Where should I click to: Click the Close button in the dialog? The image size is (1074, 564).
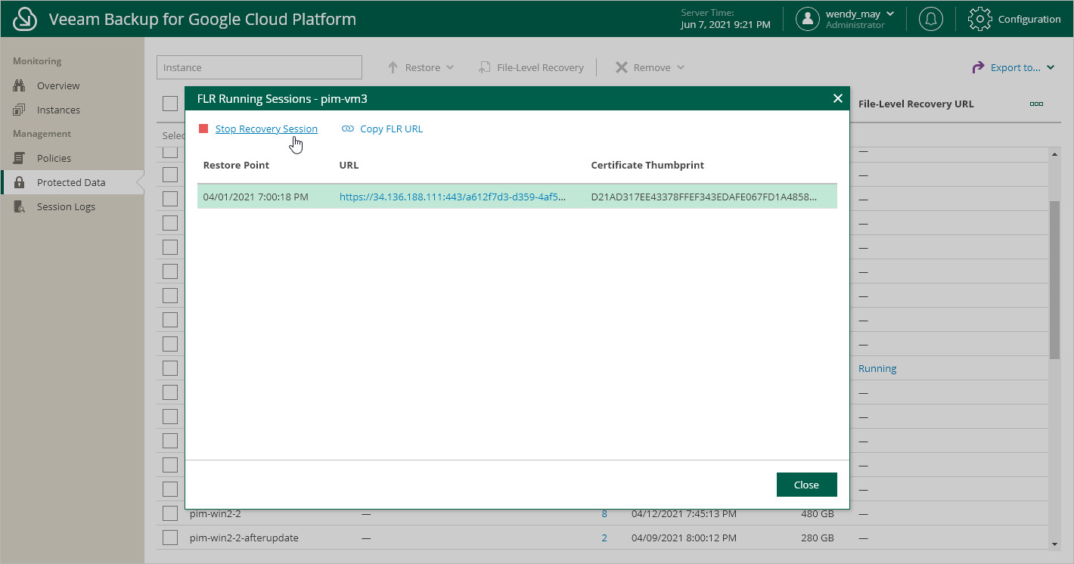point(806,485)
